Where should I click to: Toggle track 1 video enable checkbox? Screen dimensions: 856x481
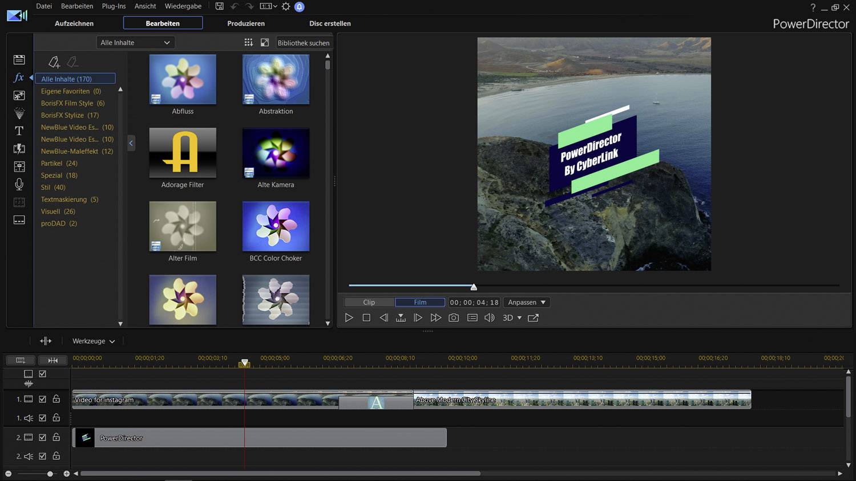42,399
